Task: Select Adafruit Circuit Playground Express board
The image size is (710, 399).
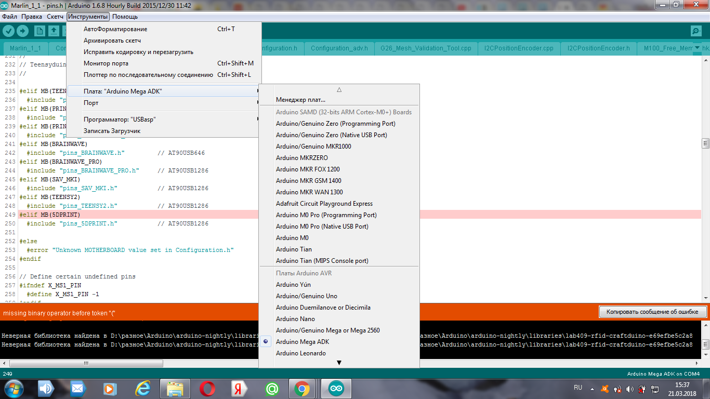Action: 339,204
